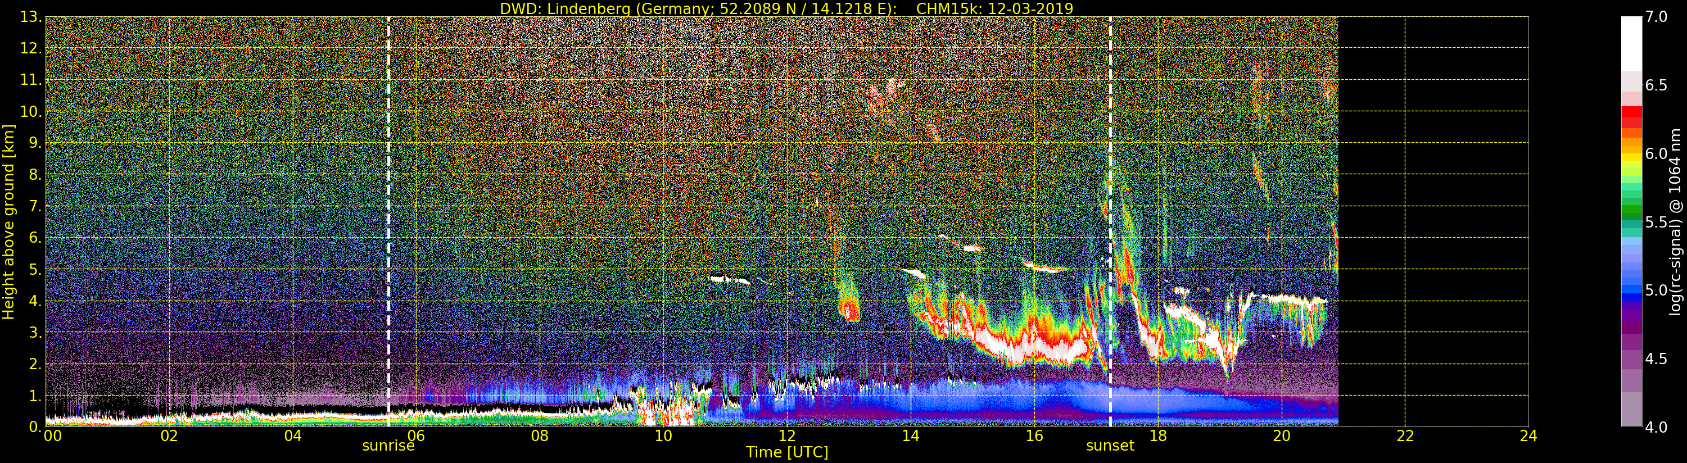Click the '06' time tick label

(x=417, y=436)
